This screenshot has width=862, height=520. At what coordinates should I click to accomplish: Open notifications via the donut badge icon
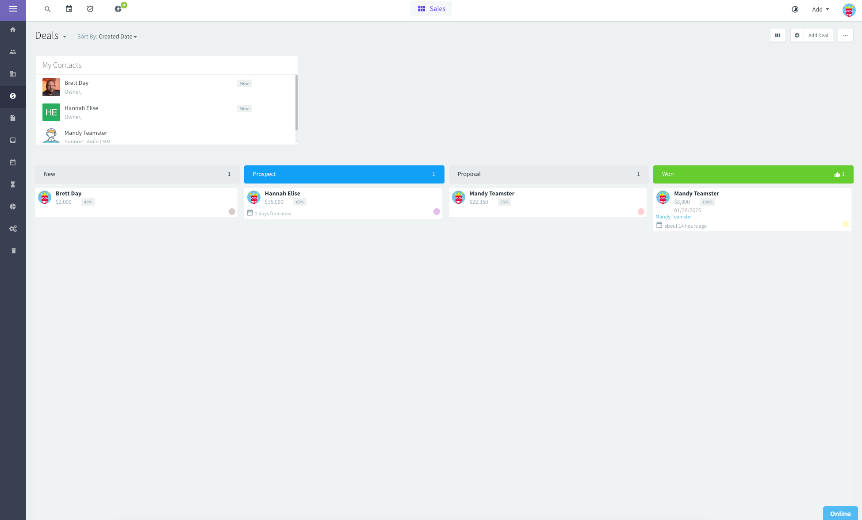[118, 9]
